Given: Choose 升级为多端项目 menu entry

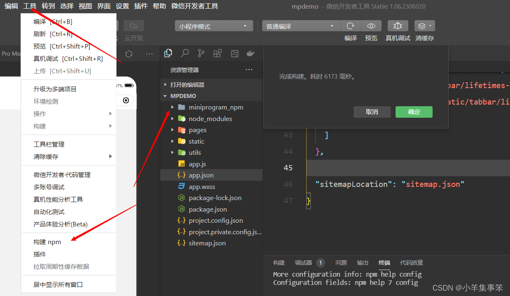Looking at the screenshot, I should 69,89.
